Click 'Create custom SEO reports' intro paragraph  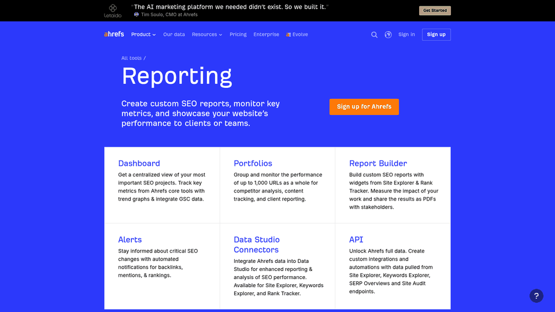[x=201, y=114]
